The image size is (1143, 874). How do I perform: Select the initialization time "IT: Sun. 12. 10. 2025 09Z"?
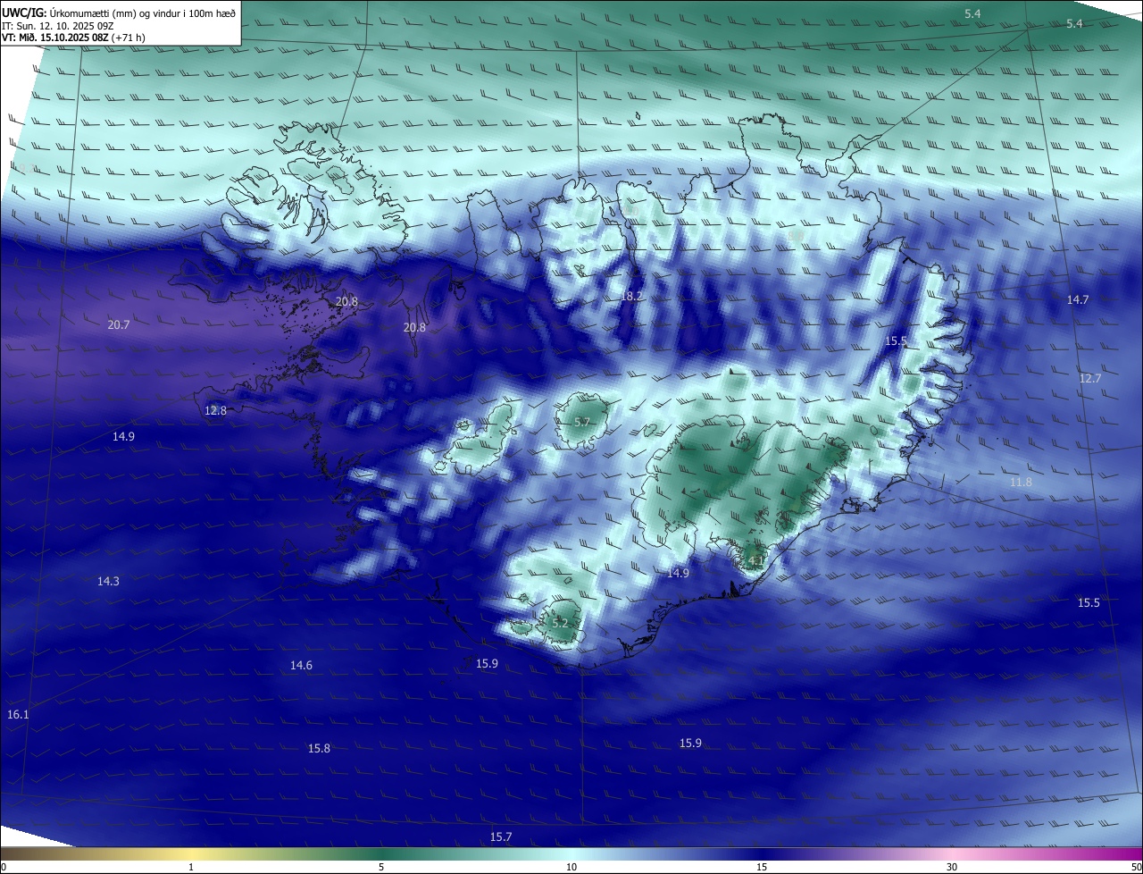tap(57, 25)
